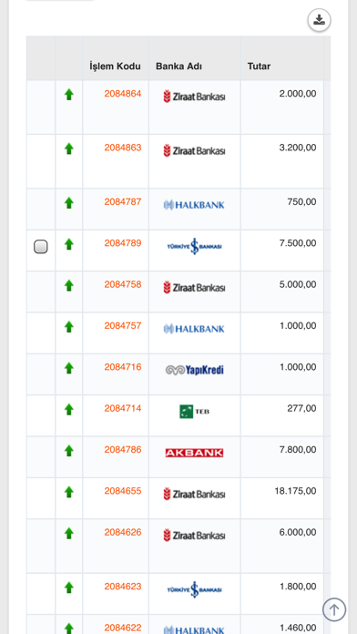Open transaction code 2084758
357x634 pixels.
tap(123, 284)
